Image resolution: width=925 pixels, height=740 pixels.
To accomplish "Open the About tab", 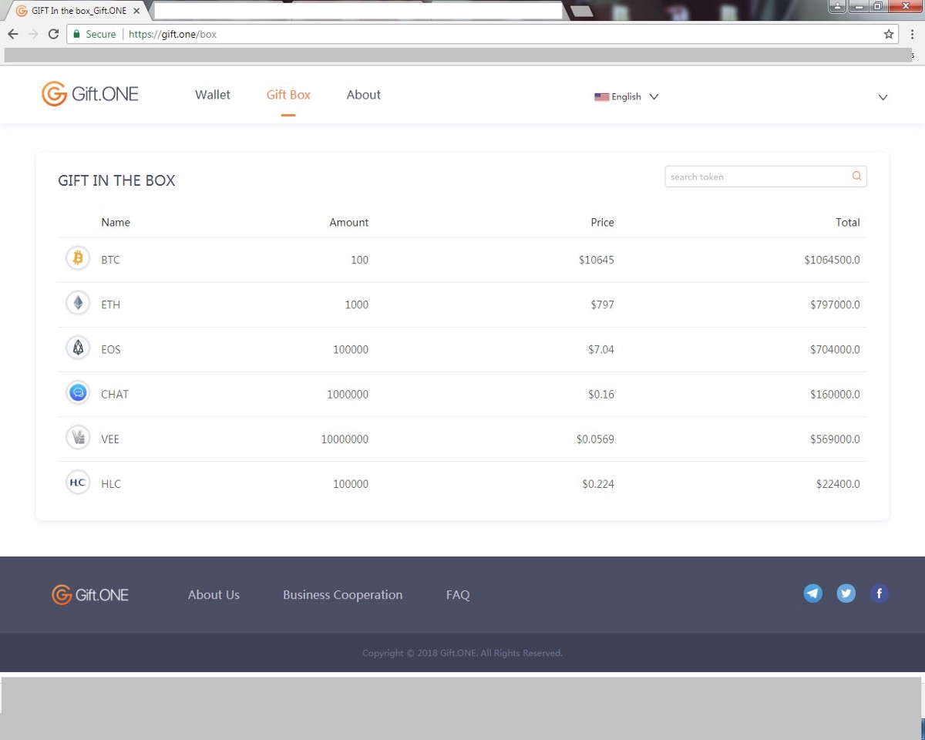I will click(x=364, y=95).
